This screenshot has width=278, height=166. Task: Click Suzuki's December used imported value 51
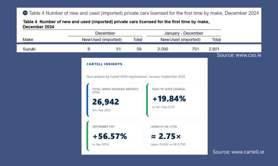point(118,49)
